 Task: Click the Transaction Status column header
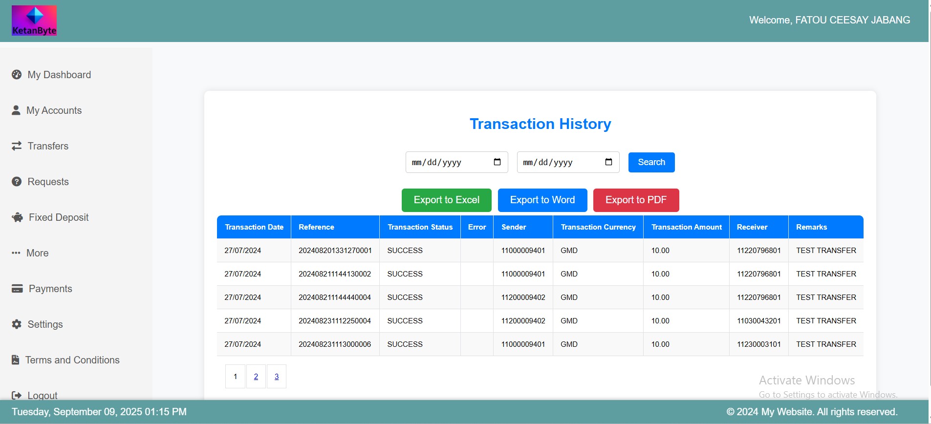[420, 227]
